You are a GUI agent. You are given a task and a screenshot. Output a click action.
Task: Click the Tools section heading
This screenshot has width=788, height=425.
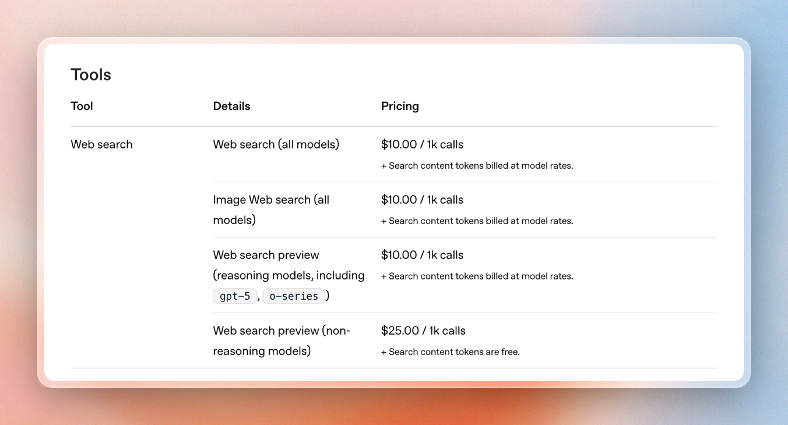[x=91, y=75]
